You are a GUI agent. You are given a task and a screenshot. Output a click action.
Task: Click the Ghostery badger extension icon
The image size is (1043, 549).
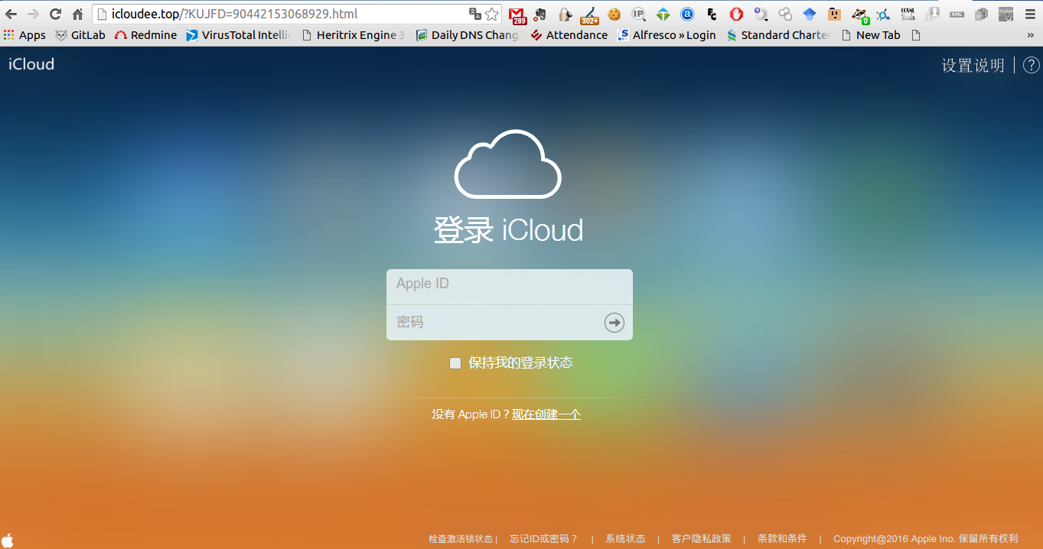coord(859,14)
